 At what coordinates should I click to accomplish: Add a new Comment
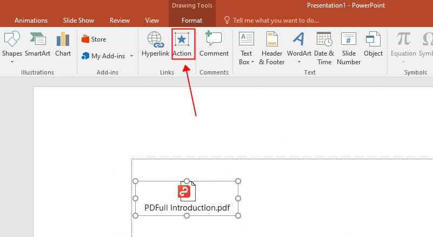[214, 44]
